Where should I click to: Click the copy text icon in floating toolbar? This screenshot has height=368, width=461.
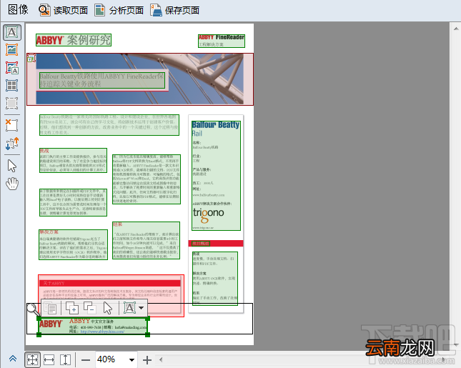pyautogui.click(x=51, y=308)
